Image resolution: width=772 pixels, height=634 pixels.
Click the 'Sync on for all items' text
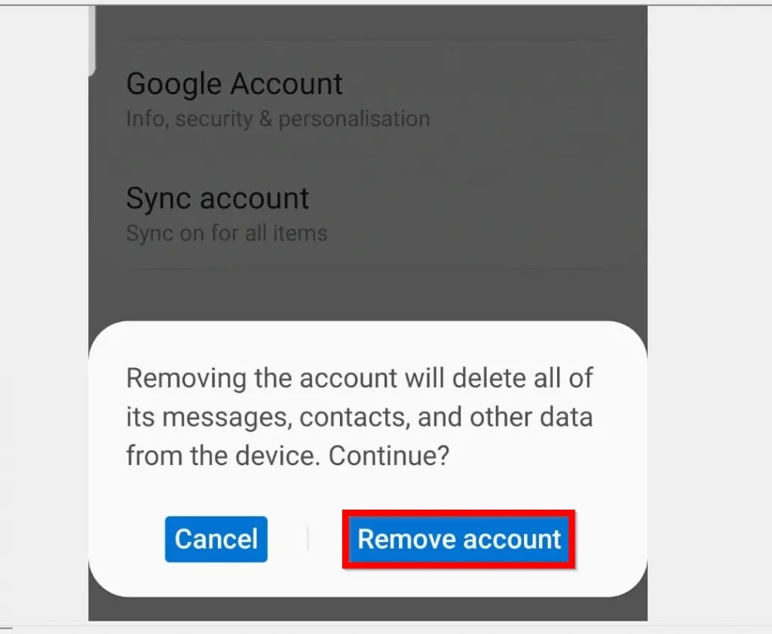[226, 234]
